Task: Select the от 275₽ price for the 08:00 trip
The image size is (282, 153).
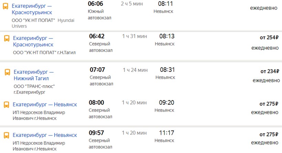Action: point(269,104)
